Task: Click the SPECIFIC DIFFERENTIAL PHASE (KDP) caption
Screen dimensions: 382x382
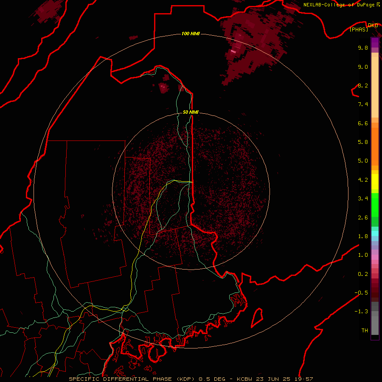Action: (132, 379)
